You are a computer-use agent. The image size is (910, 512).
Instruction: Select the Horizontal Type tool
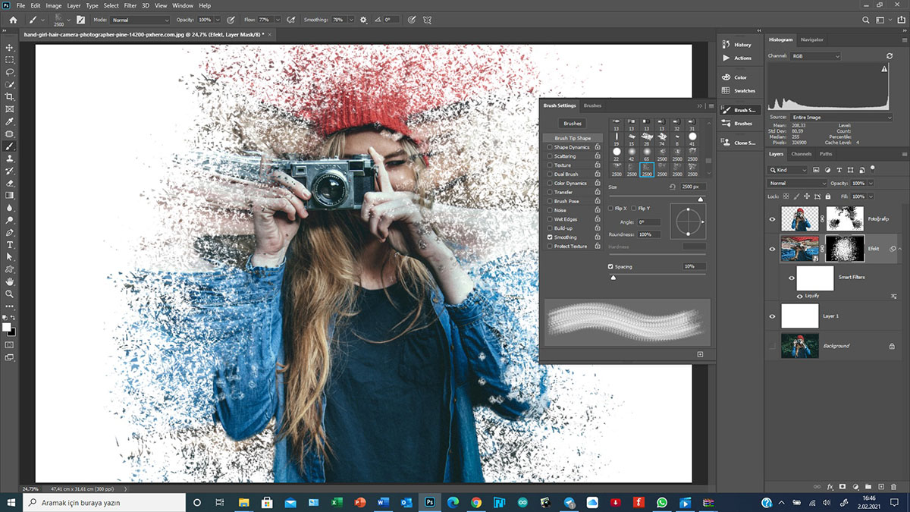coord(10,245)
